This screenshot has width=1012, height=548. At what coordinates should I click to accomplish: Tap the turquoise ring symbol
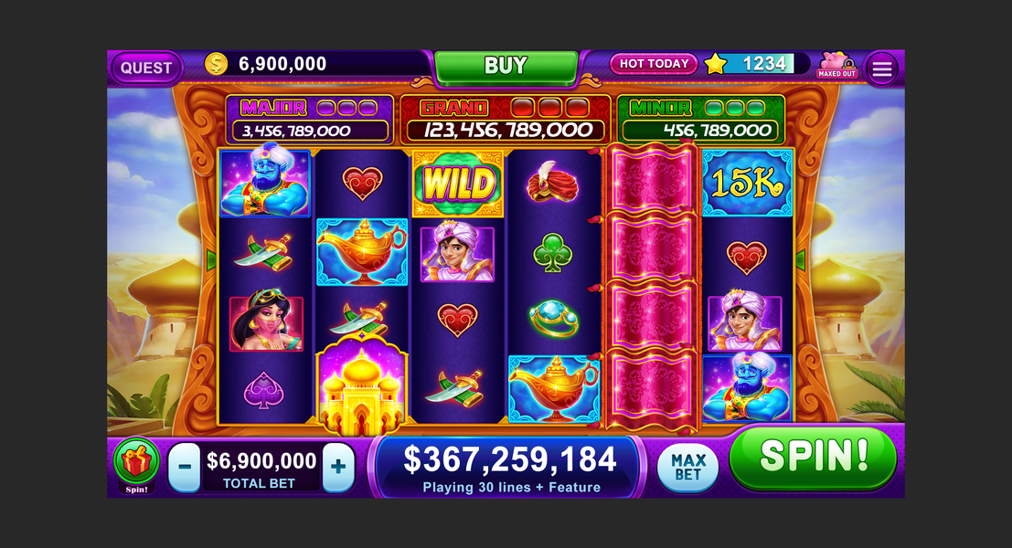coord(553,319)
